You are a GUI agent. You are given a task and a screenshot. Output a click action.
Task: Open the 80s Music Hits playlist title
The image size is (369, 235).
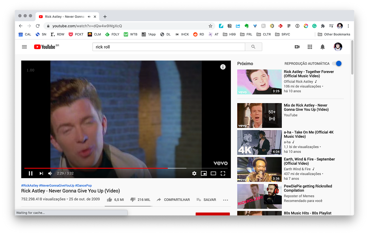(x=307, y=213)
